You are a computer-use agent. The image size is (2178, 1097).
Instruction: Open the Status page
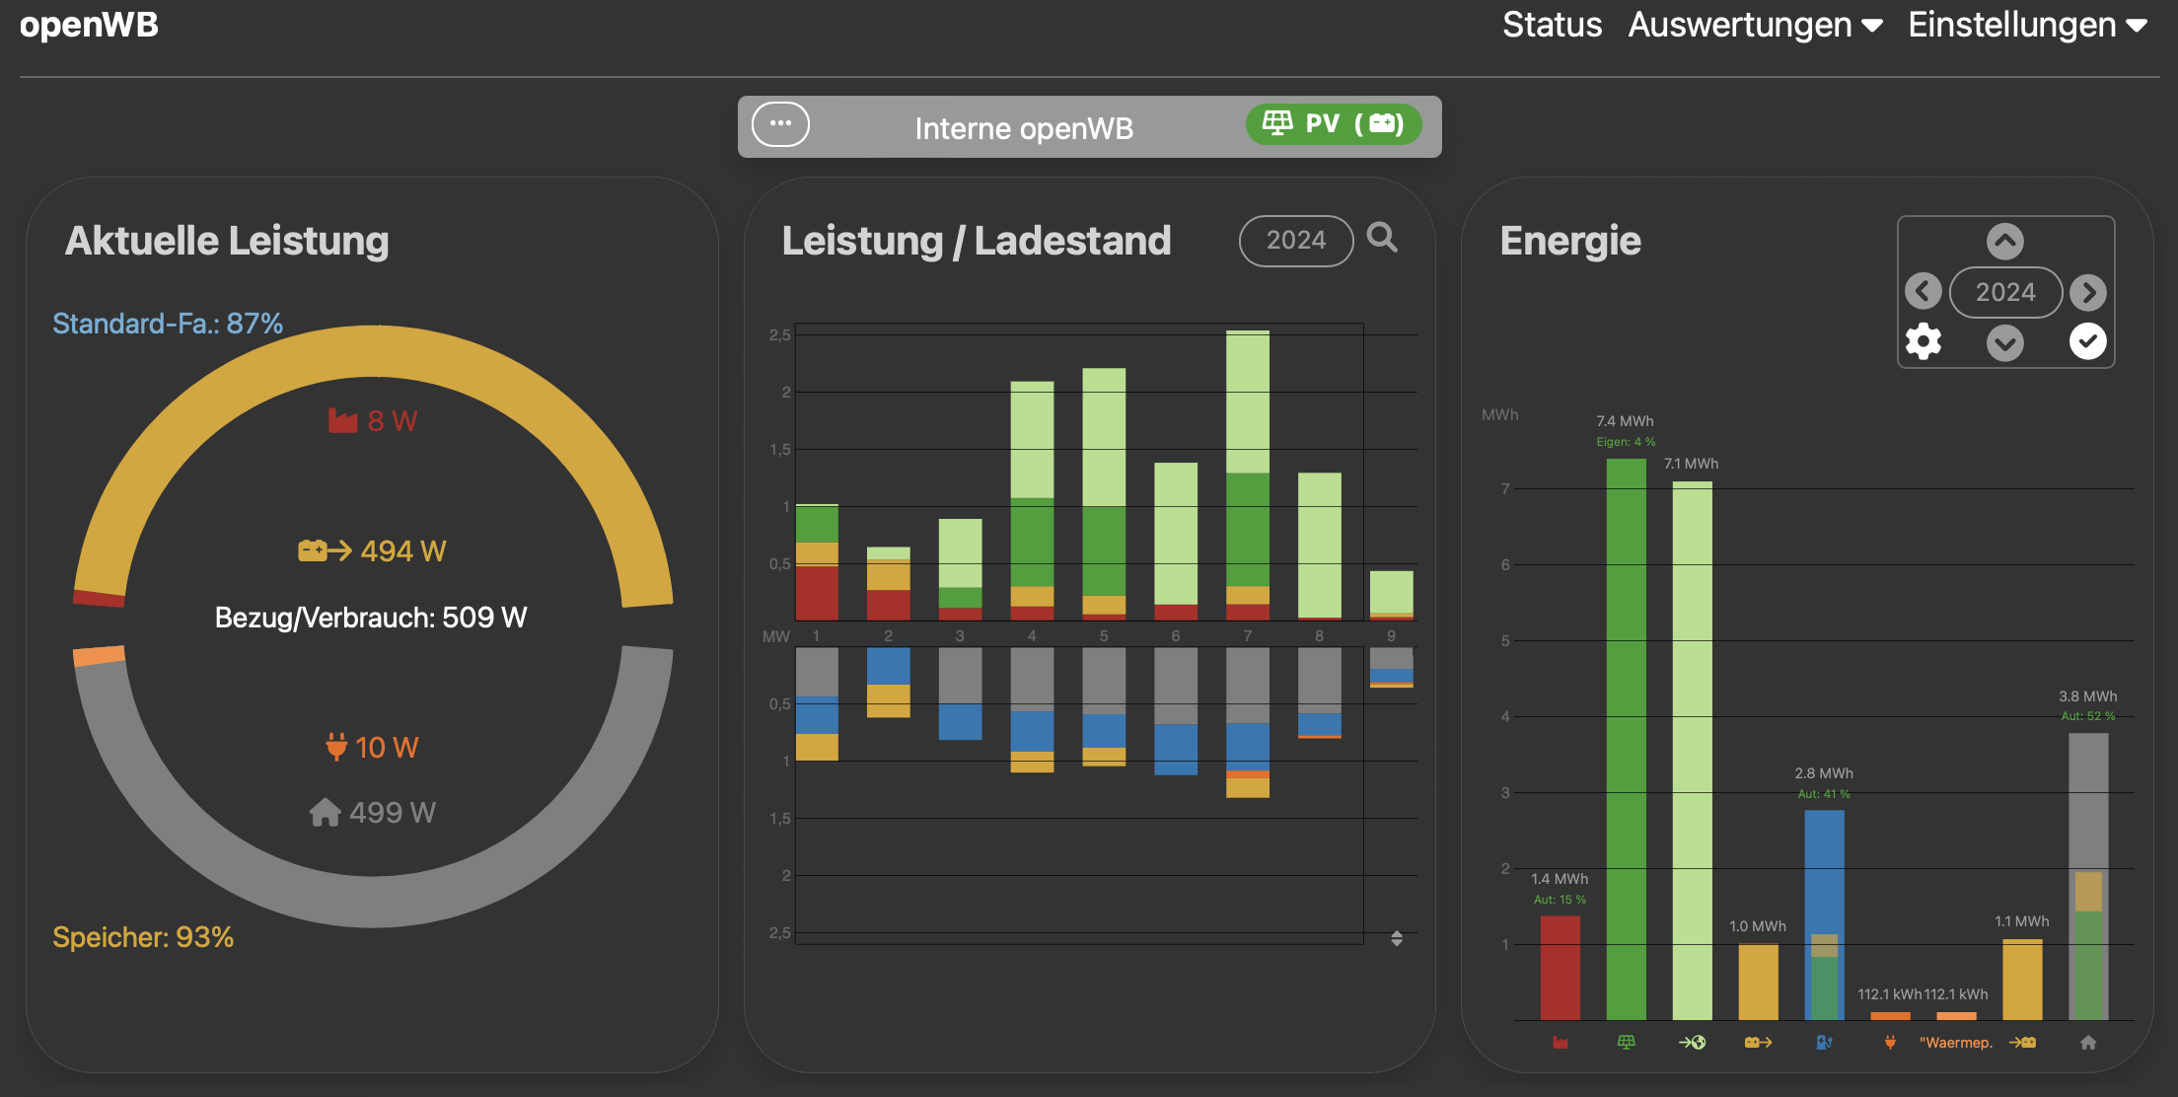[x=1552, y=25]
